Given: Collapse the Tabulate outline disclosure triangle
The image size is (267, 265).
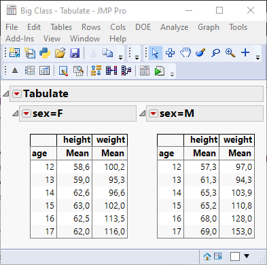Looking at the screenshot, I should [x=6, y=94].
